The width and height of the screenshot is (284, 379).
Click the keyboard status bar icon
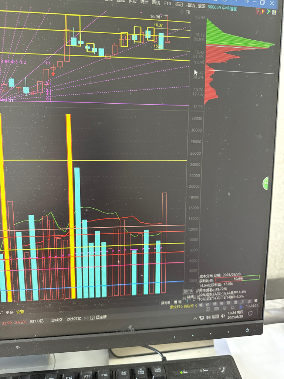(216, 309)
